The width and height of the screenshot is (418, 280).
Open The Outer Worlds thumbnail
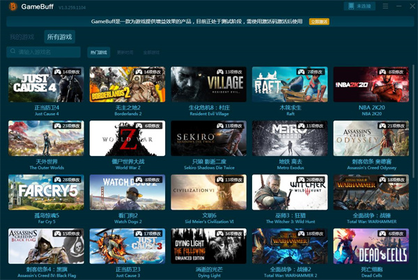[46, 139]
